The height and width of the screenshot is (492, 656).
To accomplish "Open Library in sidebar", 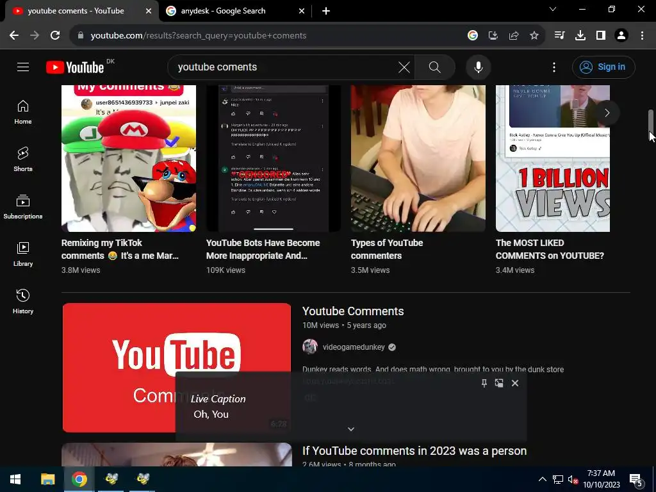I will pos(23,254).
